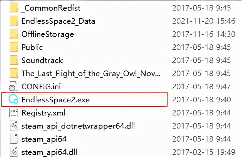Select the OfflineStorage folder icon
Viewport: 242px width, 157px height.
[14, 34]
